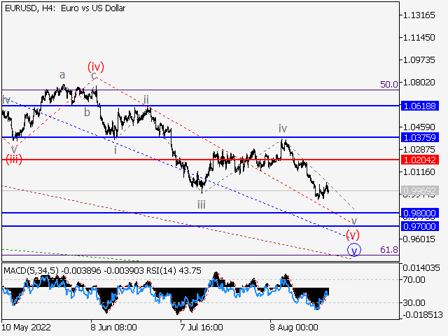The width and height of the screenshot is (448, 336).
Task: Click the circled blue v wave marker
Action: (354, 250)
